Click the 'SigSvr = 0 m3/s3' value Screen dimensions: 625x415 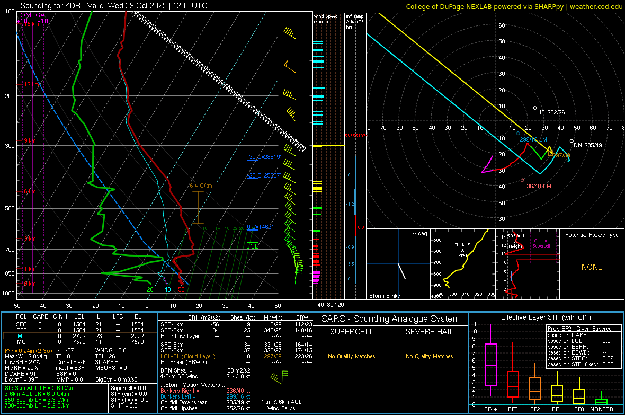pyautogui.click(x=117, y=379)
